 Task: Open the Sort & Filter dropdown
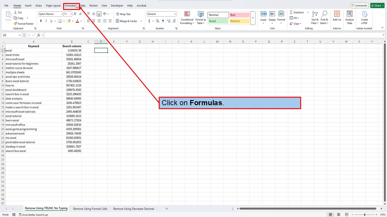(x=315, y=17)
